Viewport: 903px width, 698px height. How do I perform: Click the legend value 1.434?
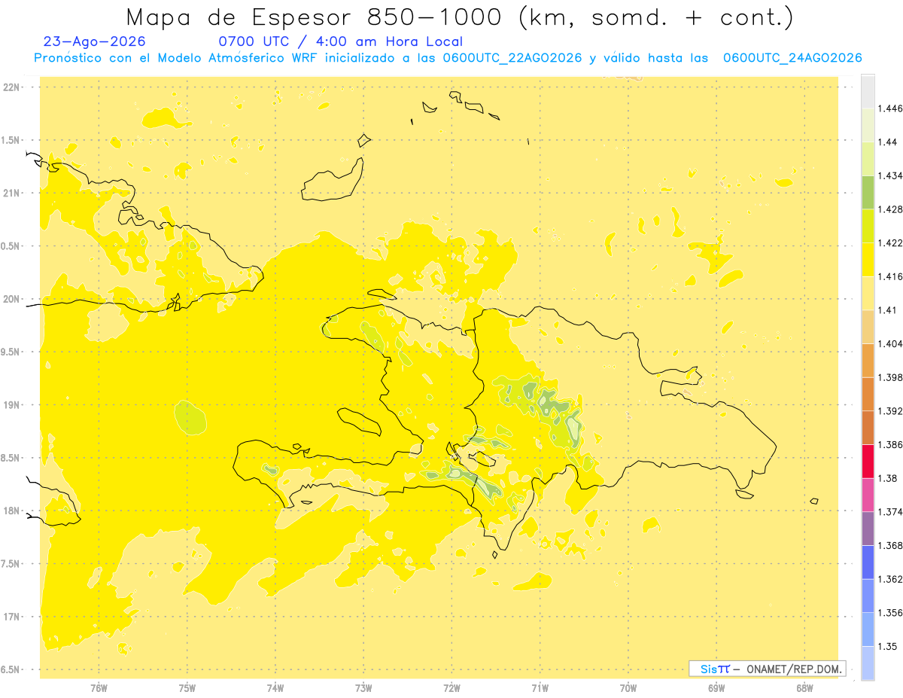(892, 175)
